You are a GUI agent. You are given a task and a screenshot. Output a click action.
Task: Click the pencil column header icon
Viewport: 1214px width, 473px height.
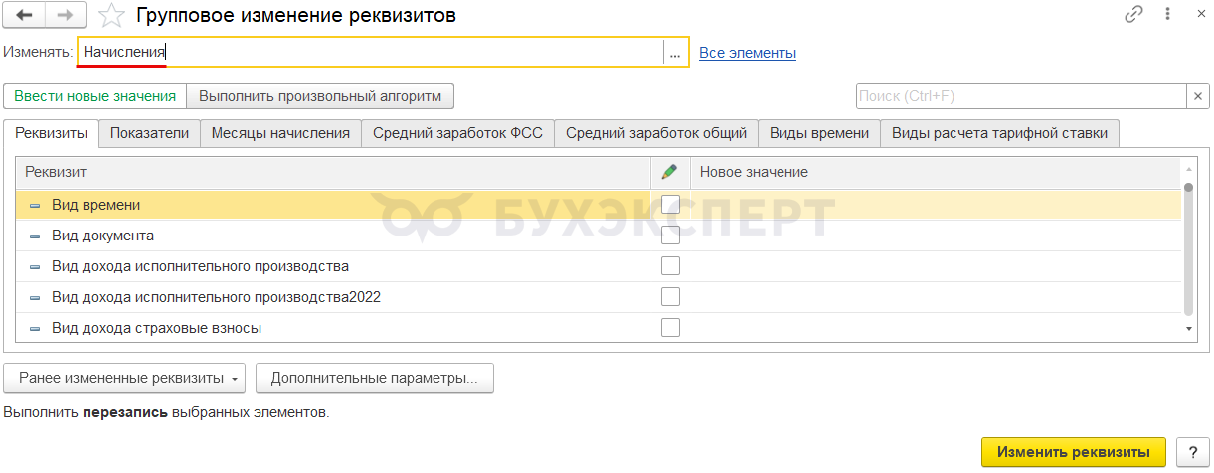pyautogui.click(x=670, y=172)
